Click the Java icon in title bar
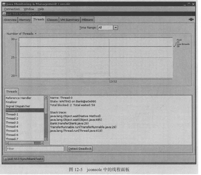Screen dimensions: 201x175 point(4,4)
